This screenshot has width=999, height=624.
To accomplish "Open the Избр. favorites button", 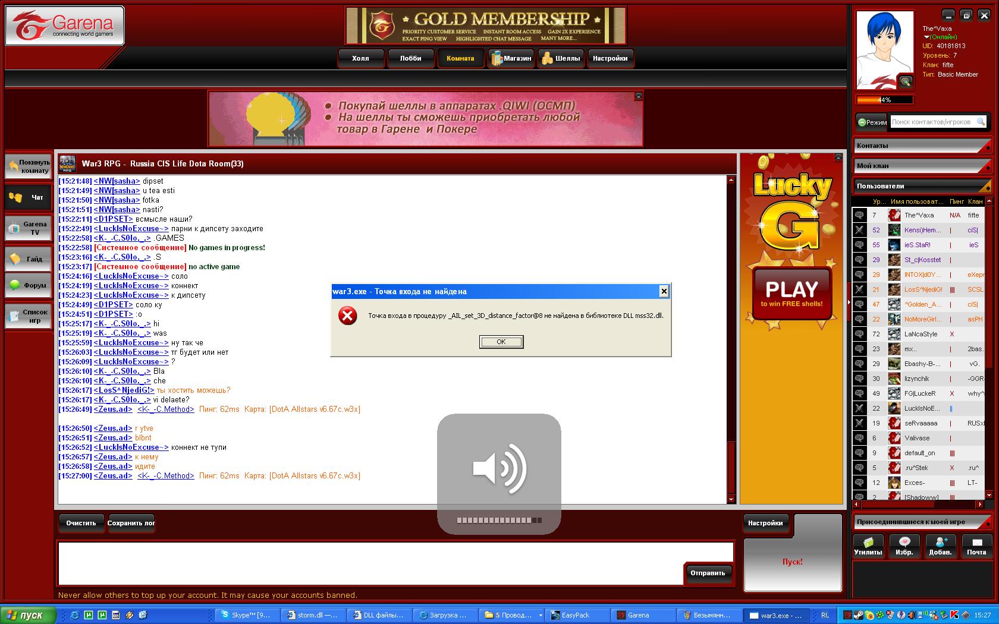I will point(904,546).
